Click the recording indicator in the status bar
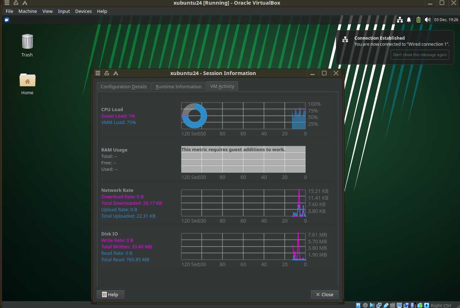This screenshot has width=460, height=308. pos(406,305)
